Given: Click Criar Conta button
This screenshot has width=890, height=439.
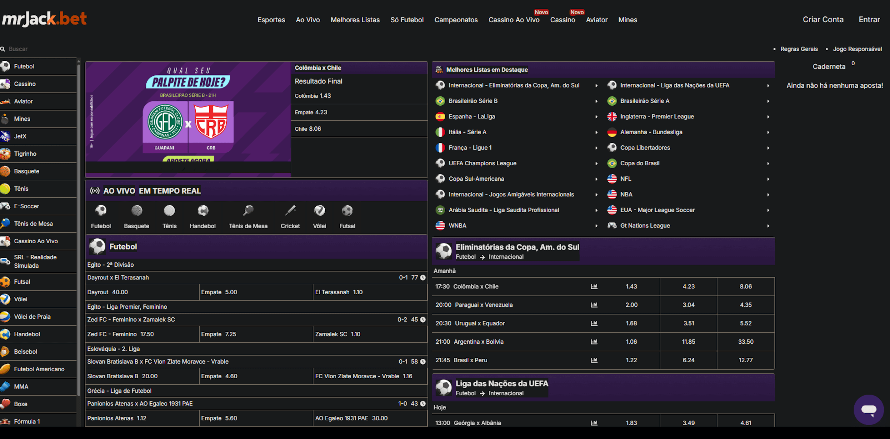Looking at the screenshot, I should point(823,19).
